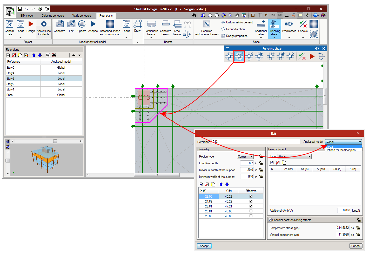Click the Effective depth input field
Screen dimensions: 369x254
(x=247, y=163)
